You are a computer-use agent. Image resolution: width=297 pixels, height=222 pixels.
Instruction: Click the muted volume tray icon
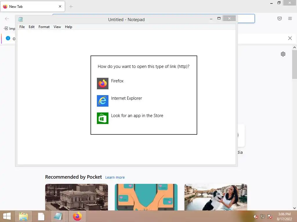255,217
